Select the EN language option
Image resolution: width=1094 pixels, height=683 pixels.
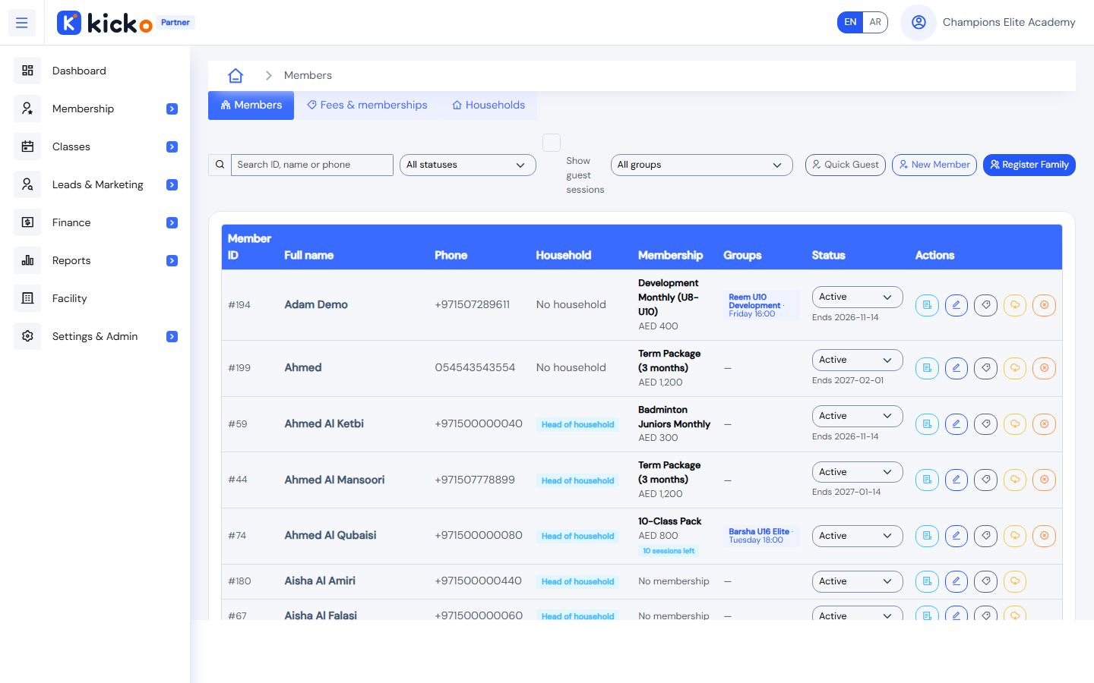click(850, 22)
